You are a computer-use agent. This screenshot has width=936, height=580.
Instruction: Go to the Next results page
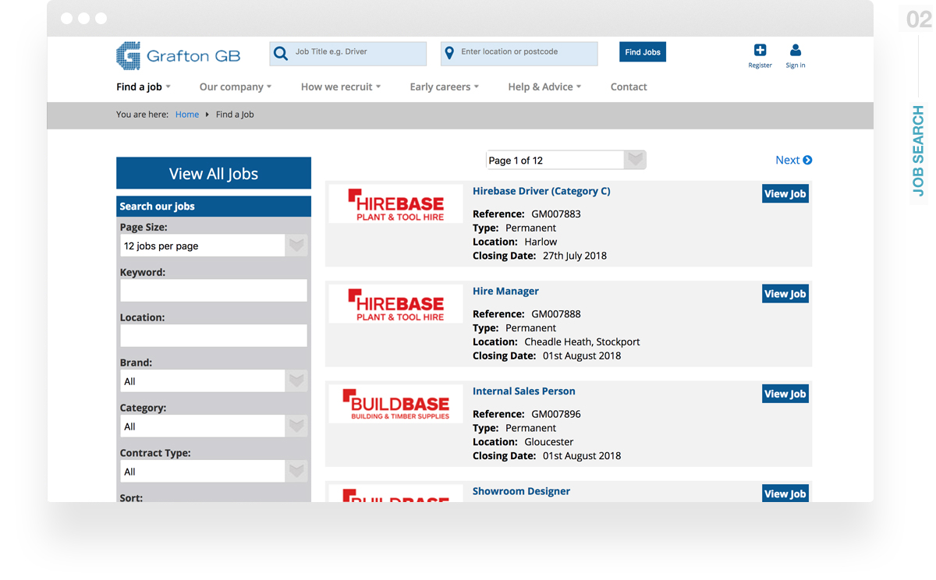point(793,160)
